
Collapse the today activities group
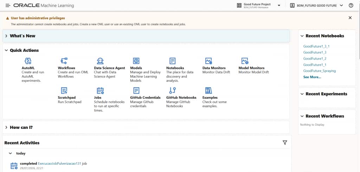pos(10,153)
